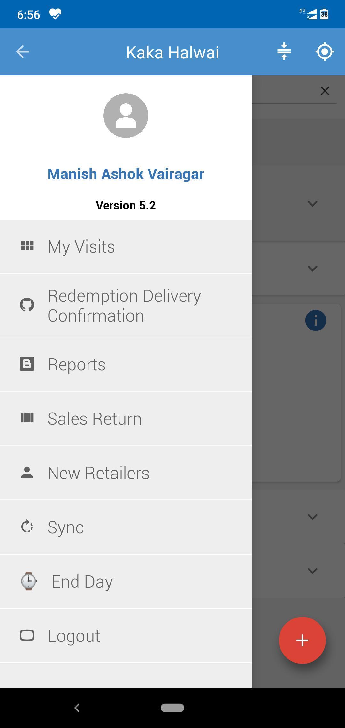
Task: Open New Retailers option
Action: 126,473
